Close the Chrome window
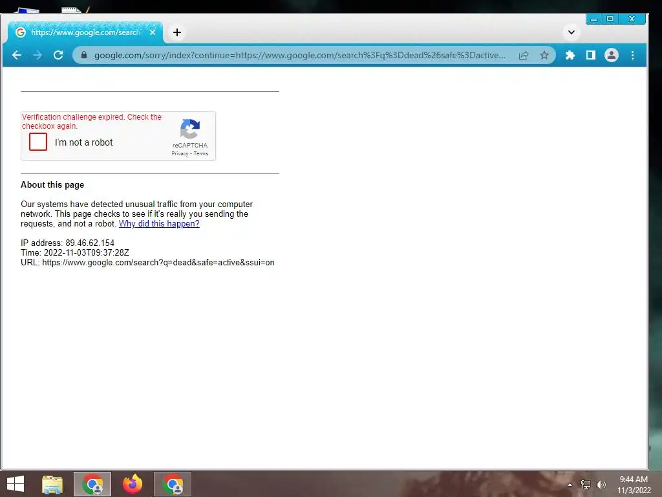This screenshot has height=497, width=662. [x=632, y=19]
